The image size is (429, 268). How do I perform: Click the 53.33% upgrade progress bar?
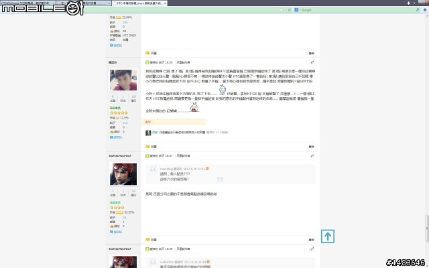coord(119,212)
